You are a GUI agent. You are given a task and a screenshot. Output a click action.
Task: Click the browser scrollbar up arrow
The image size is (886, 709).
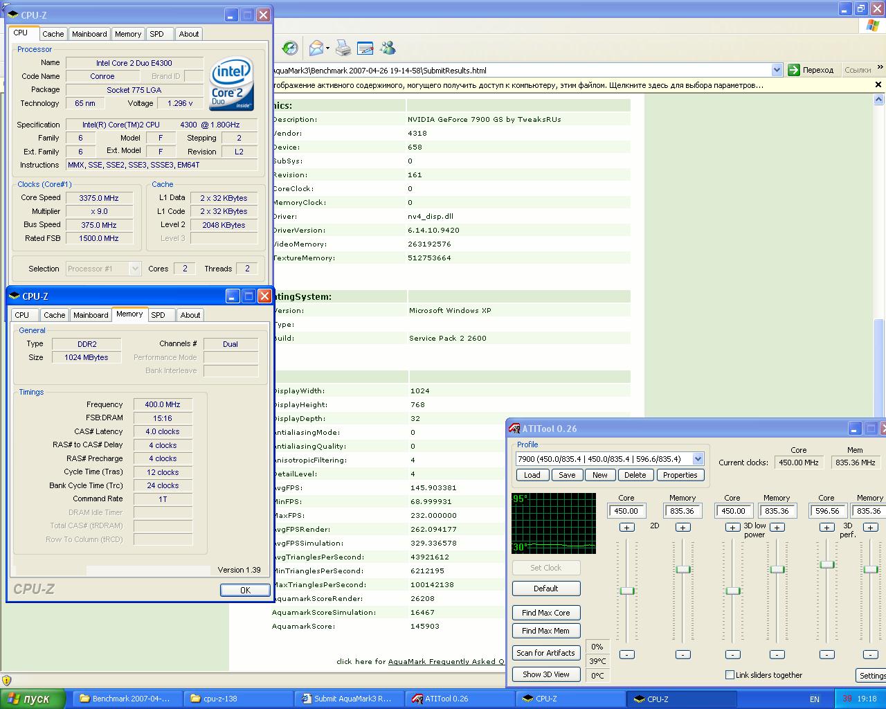(x=880, y=100)
